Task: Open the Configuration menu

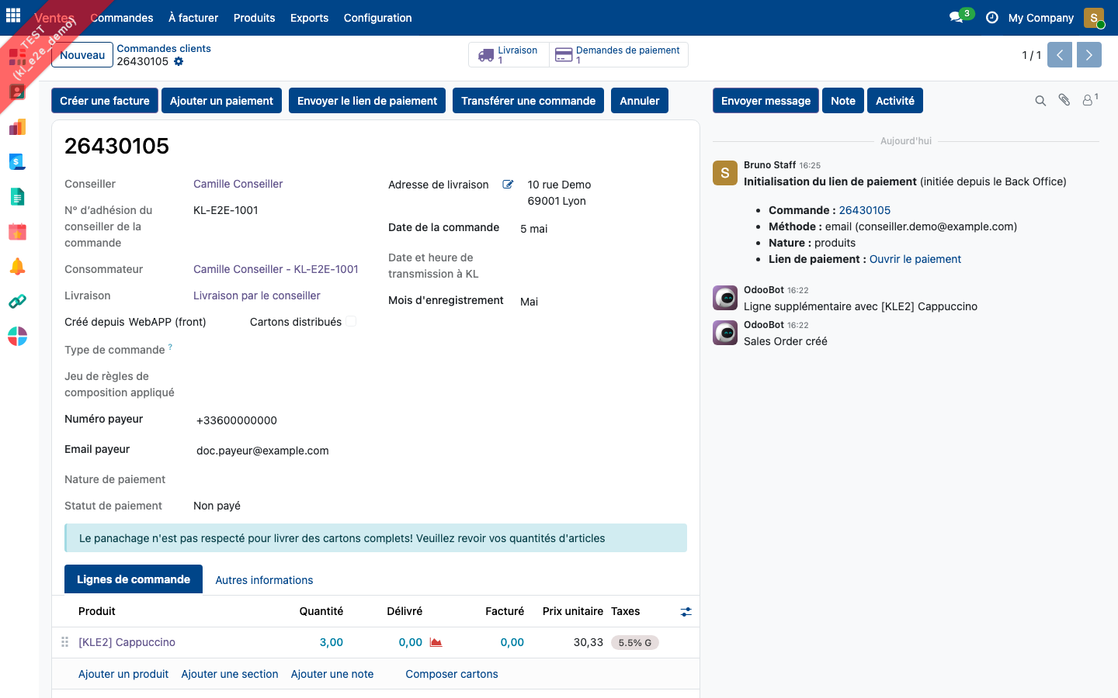Action: [x=378, y=18]
